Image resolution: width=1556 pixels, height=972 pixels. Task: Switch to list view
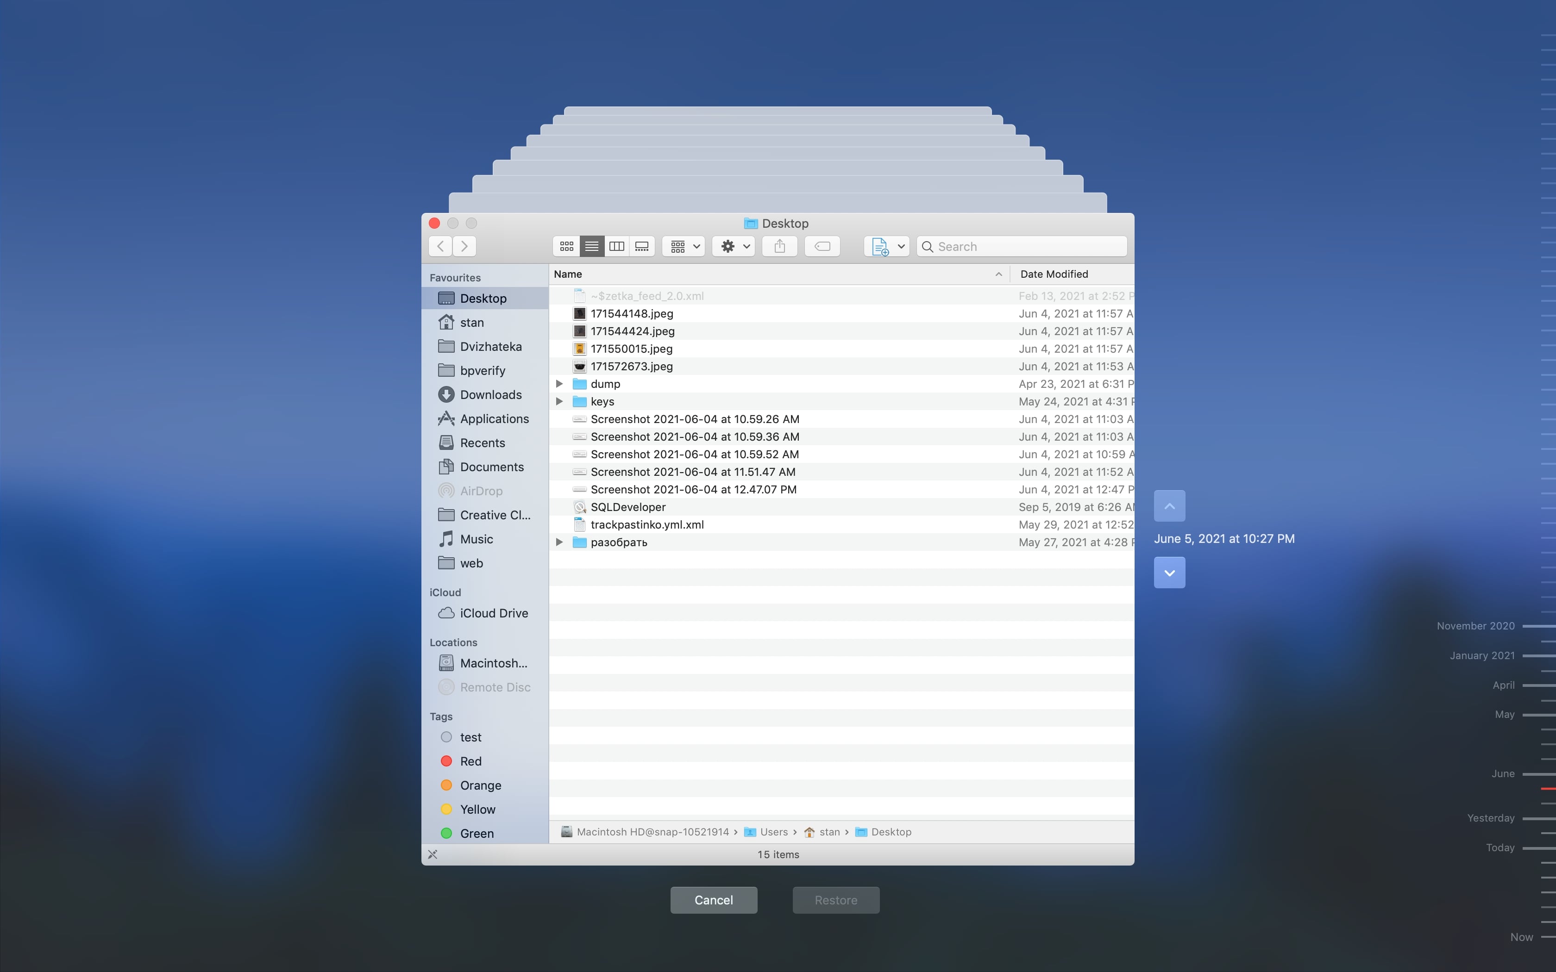click(x=591, y=246)
